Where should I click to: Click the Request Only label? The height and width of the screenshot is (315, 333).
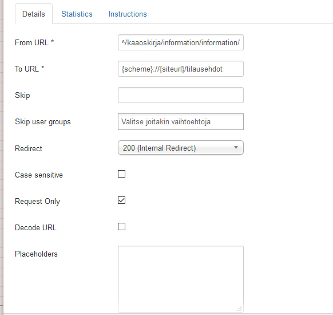[x=37, y=201]
